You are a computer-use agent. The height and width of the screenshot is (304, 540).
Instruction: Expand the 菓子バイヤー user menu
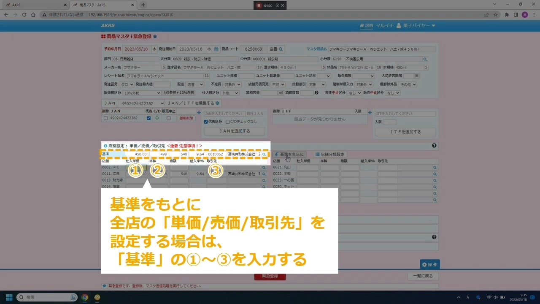(x=415, y=26)
